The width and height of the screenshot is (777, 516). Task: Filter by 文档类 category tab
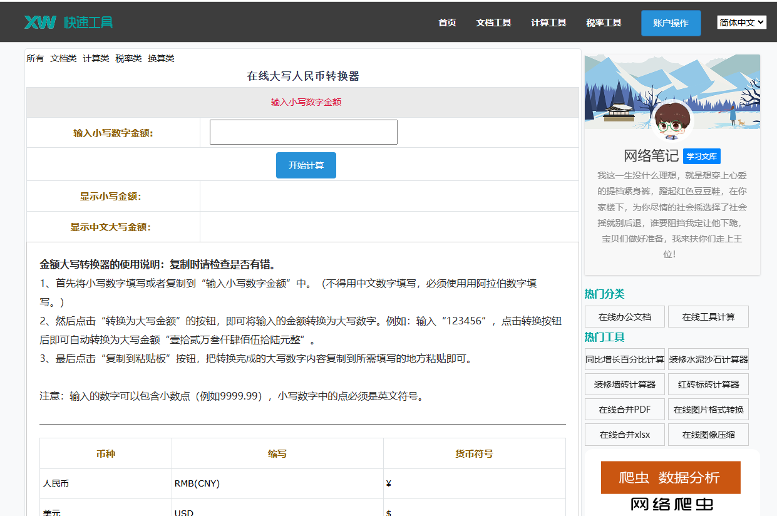click(63, 58)
